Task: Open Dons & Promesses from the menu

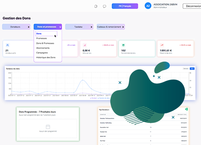Action: pyautogui.click(x=45, y=43)
